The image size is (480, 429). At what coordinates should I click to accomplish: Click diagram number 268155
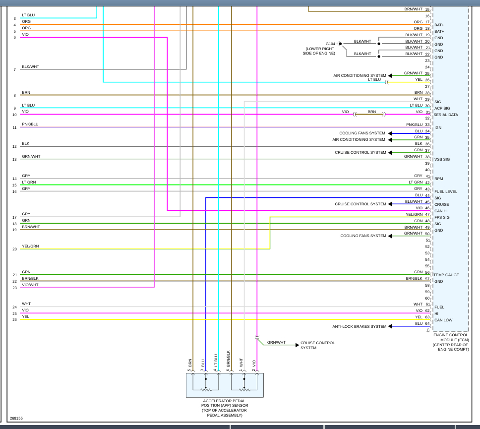(16, 418)
